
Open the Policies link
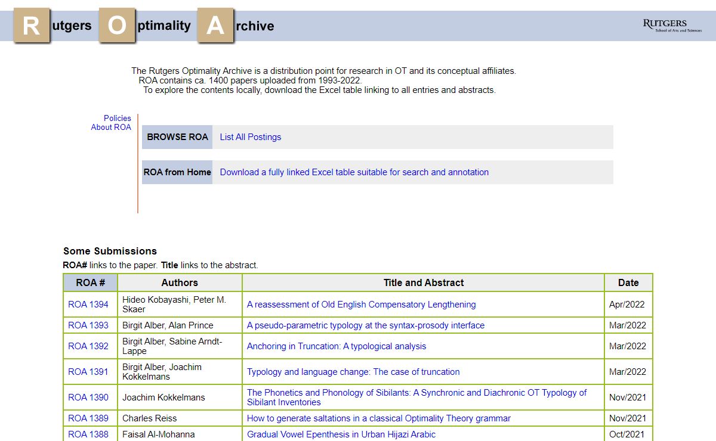point(117,118)
